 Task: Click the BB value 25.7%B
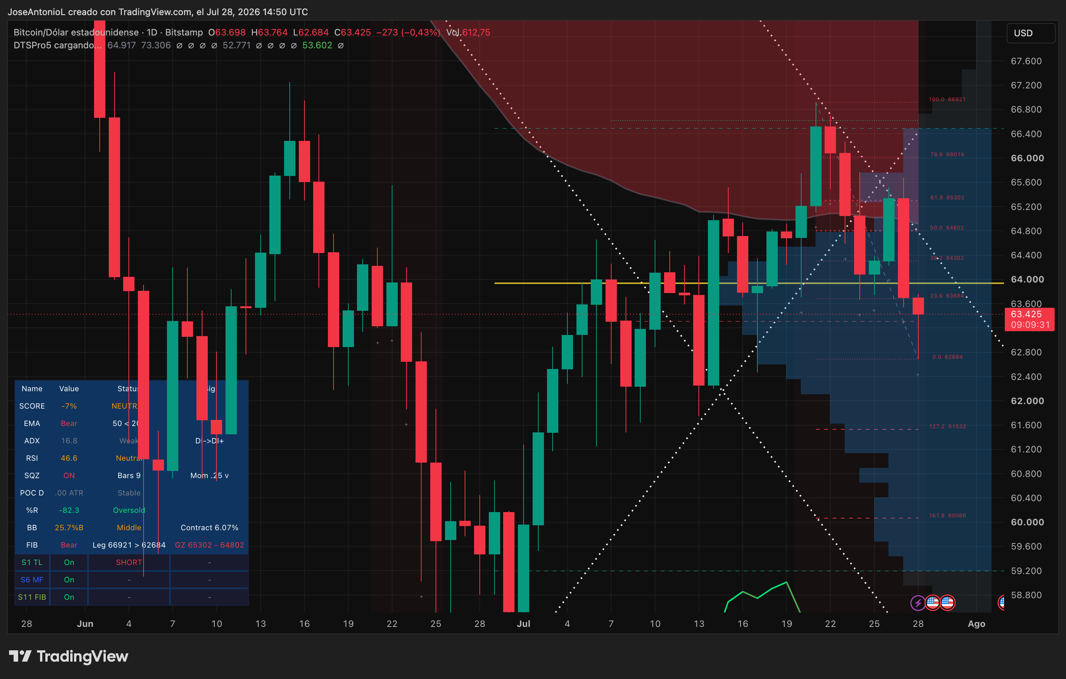tap(69, 528)
